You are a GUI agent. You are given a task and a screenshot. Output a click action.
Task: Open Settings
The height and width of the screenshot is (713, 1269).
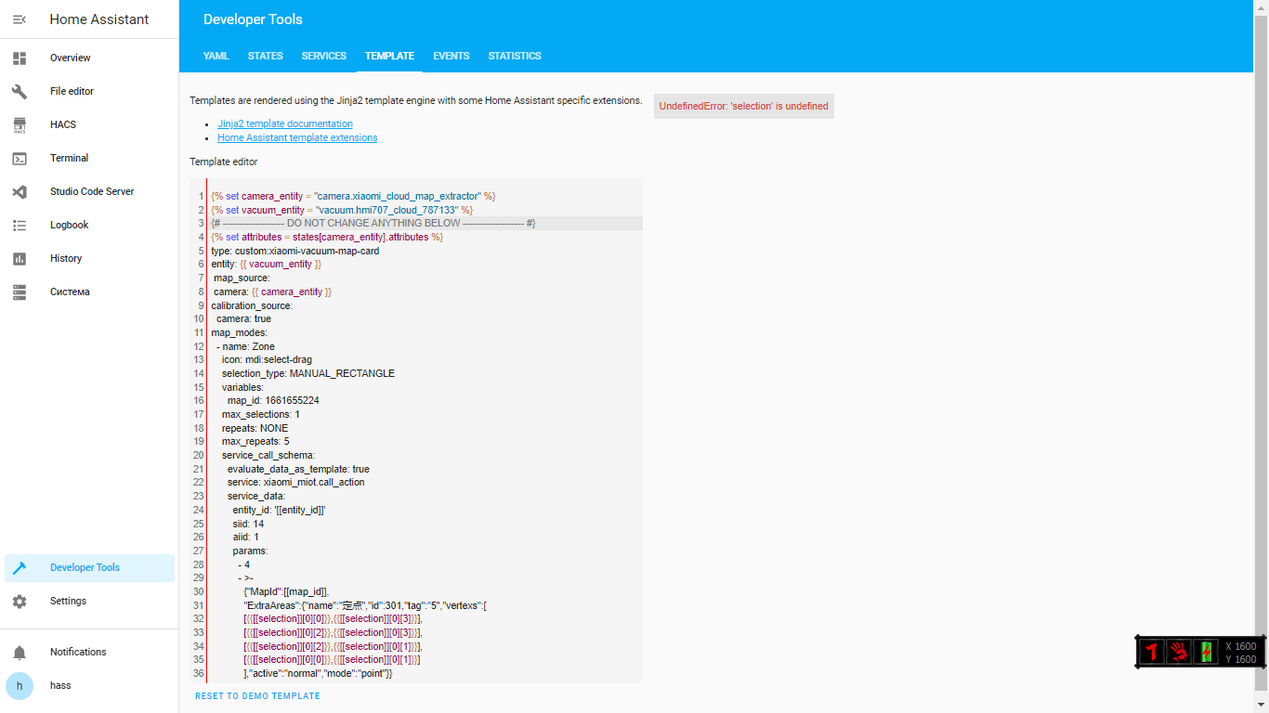(68, 601)
